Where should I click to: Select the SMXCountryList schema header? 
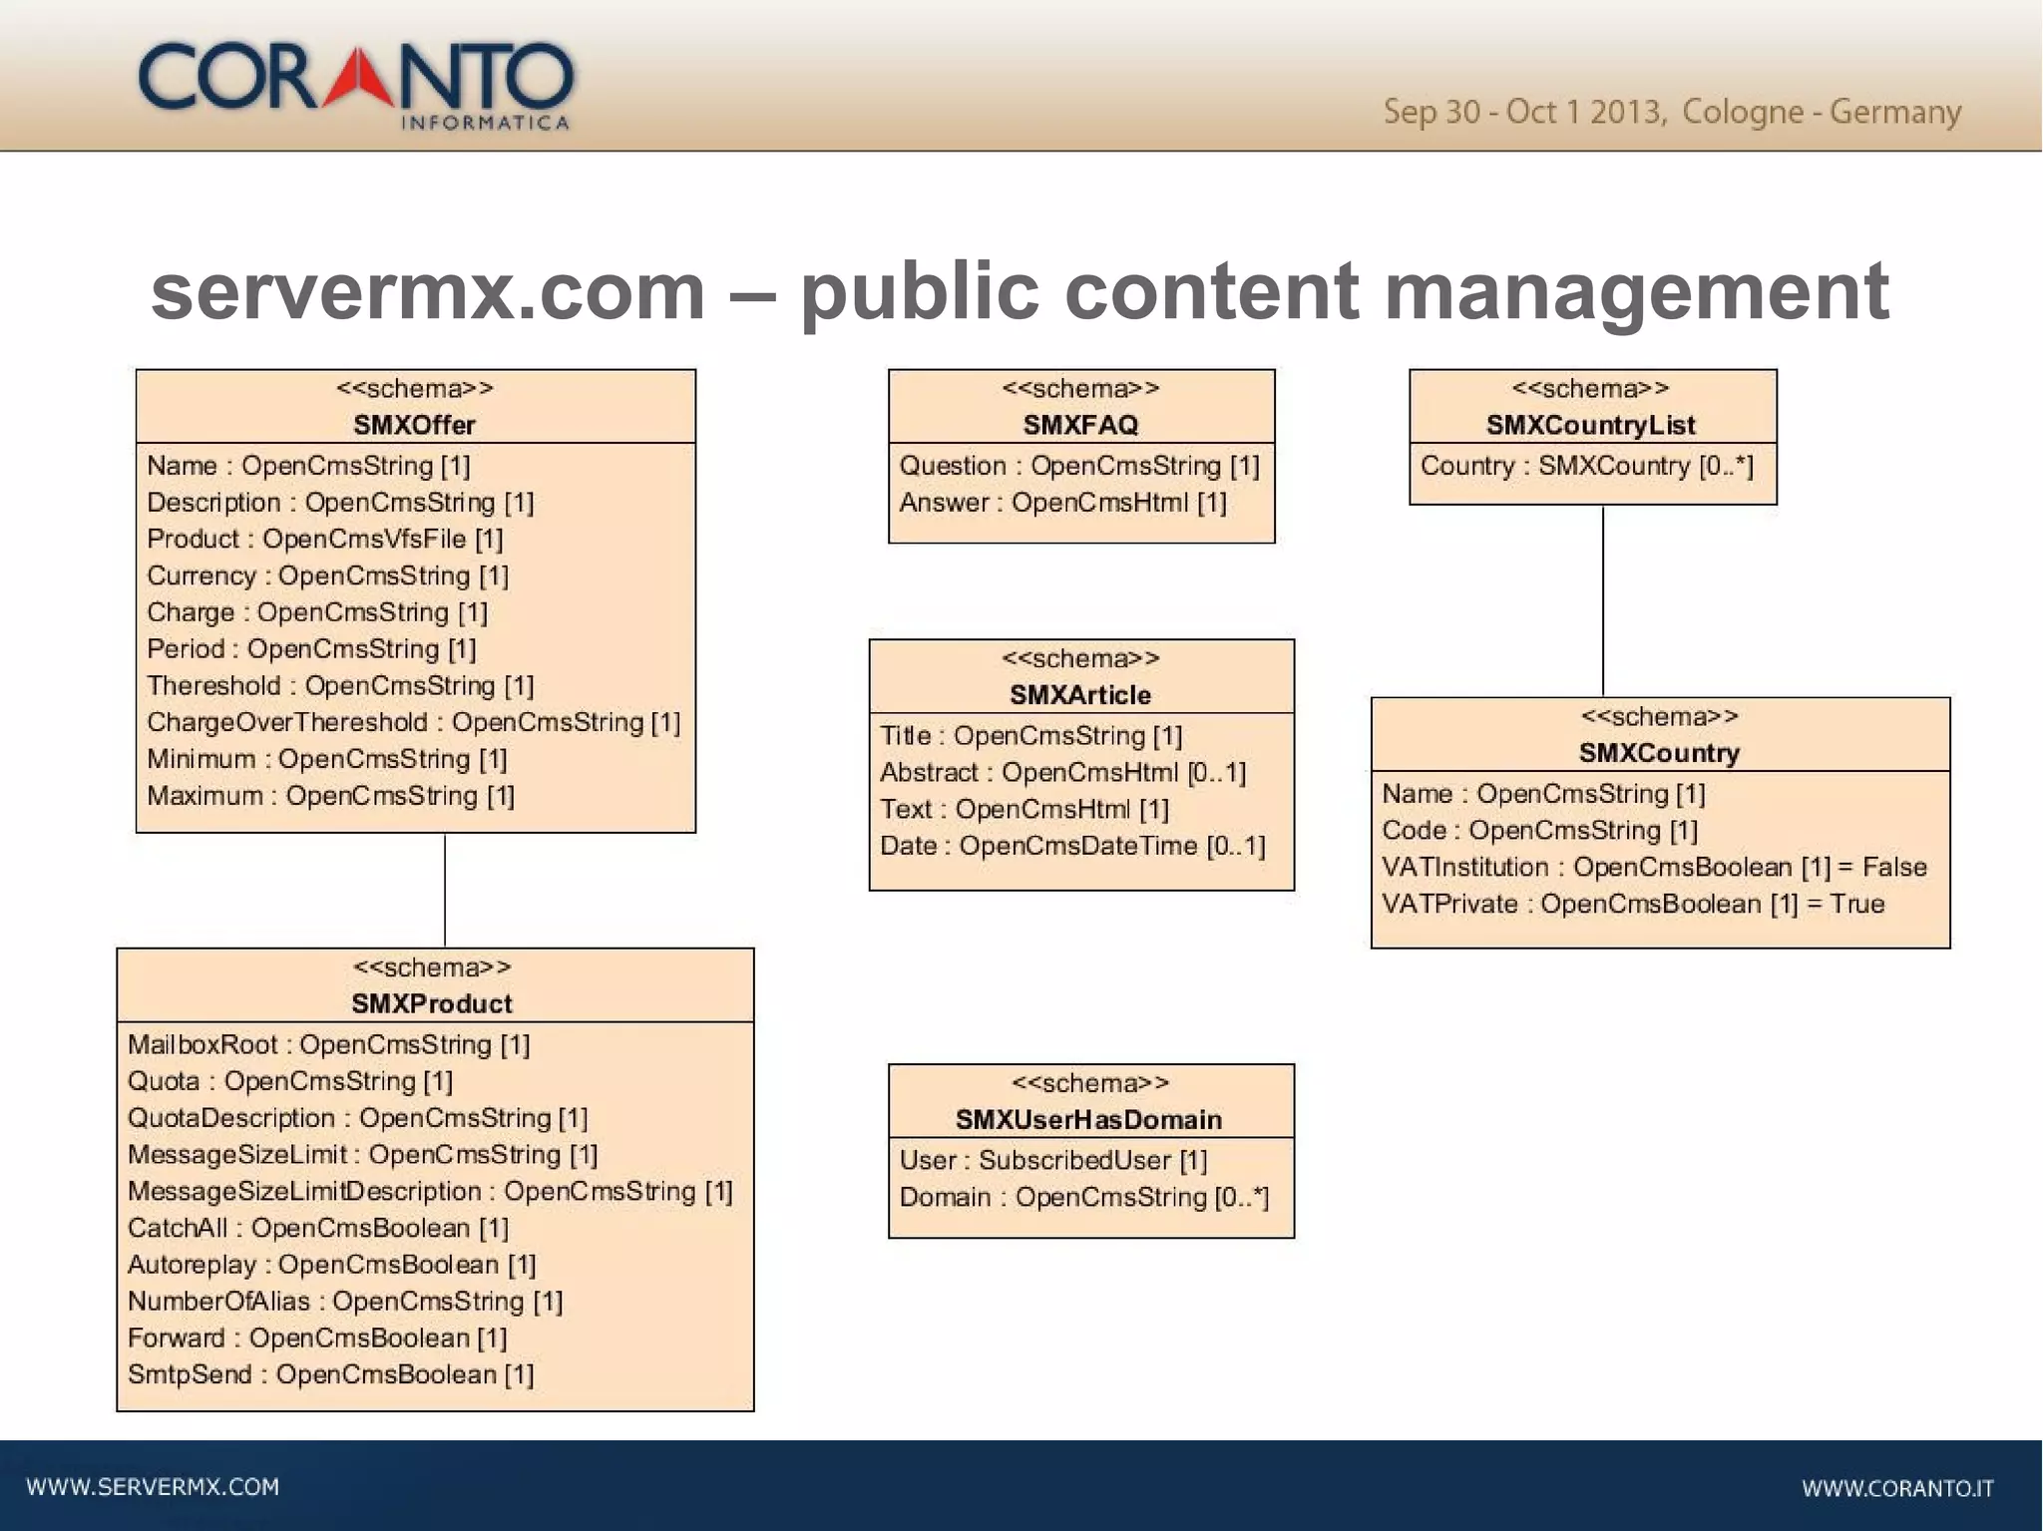point(1592,407)
